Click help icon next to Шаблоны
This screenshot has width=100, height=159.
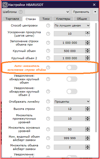(x=21, y=12)
